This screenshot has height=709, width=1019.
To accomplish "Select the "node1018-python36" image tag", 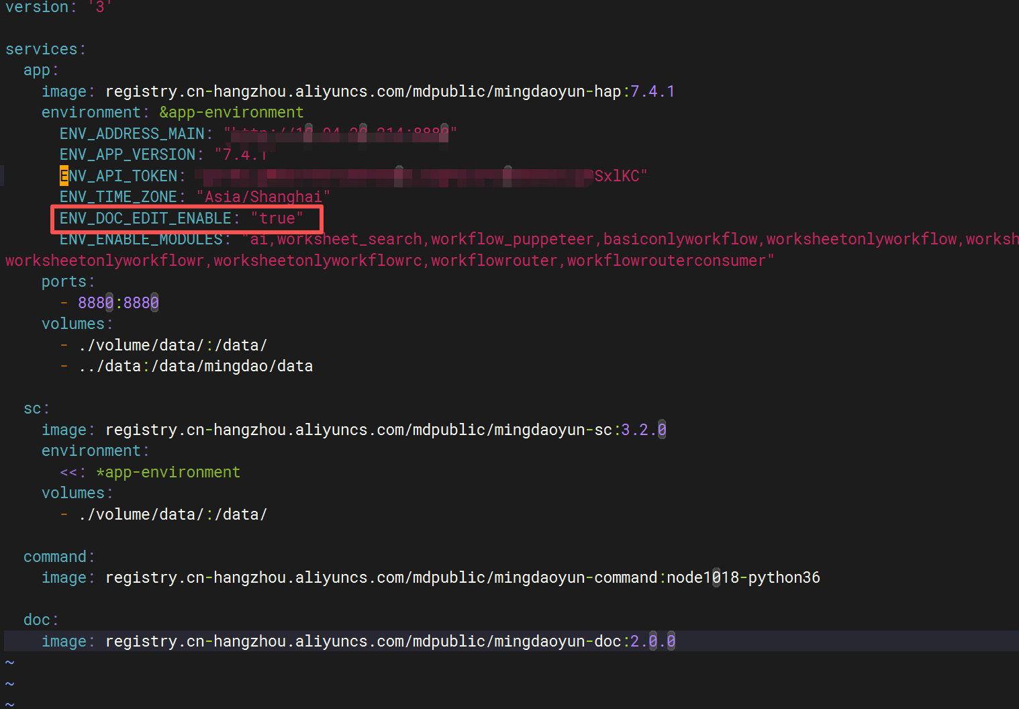I will [744, 577].
